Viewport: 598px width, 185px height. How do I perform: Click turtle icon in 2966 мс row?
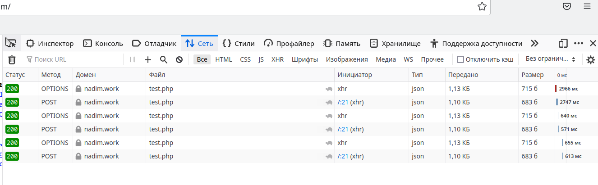[x=329, y=89]
